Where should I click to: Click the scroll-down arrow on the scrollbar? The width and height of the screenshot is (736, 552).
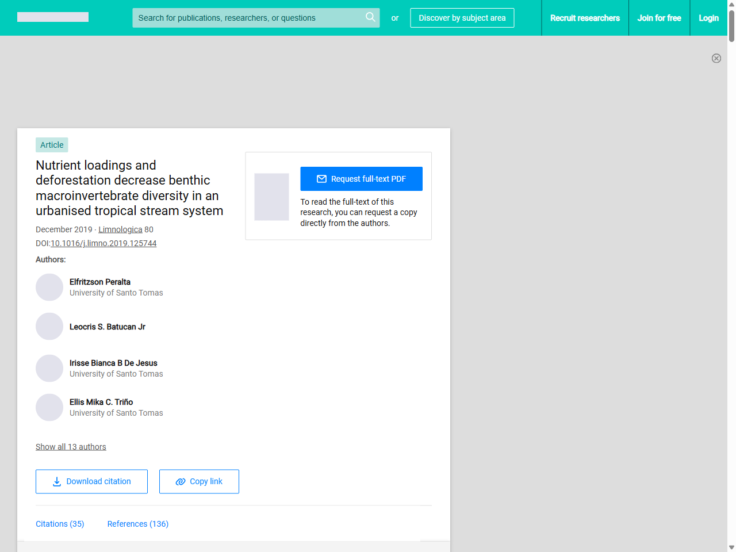[731, 547]
